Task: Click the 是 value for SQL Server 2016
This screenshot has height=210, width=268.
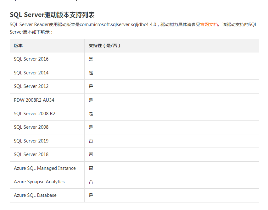Action: pos(91,59)
